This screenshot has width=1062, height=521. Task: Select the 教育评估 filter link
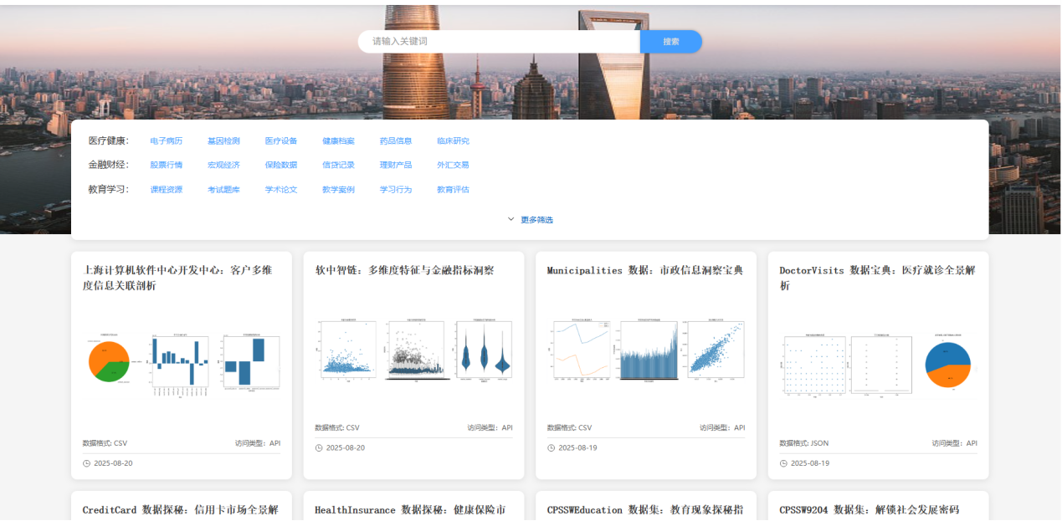453,190
